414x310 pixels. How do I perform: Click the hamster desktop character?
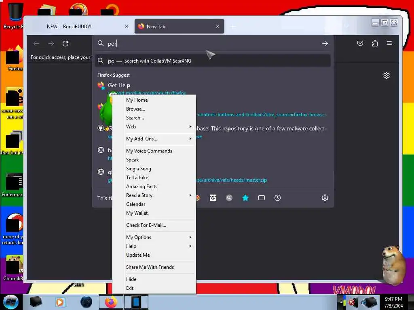pyautogui.click(x=393, y=265)
